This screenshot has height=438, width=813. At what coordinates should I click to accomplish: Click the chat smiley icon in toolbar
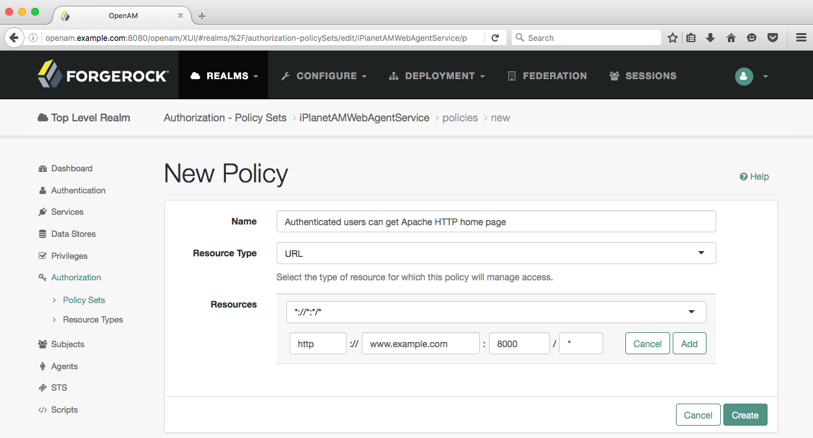click(x=751, y=38)
